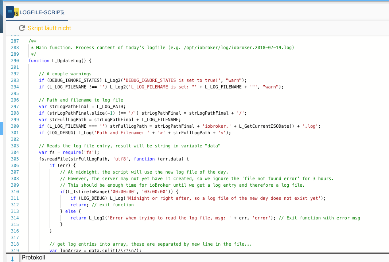Click comment '// Exit function with error msg'
389x262 pixels.
tap(319, 218)
